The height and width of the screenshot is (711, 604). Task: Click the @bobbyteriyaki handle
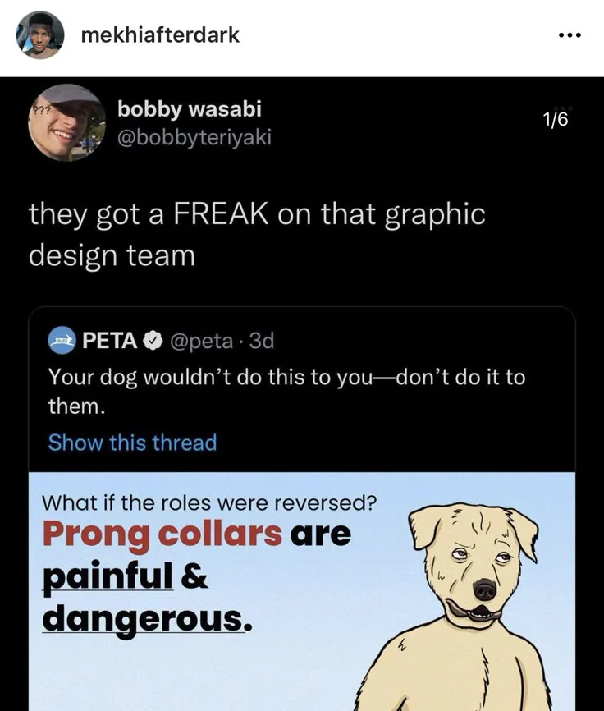(194, 137)
